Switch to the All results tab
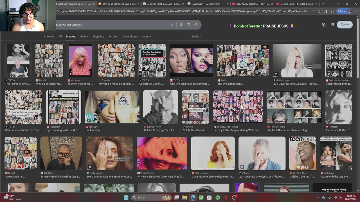The height and width of the screenshot is (202, 360). pyautogui.click(x=60, y=36)
